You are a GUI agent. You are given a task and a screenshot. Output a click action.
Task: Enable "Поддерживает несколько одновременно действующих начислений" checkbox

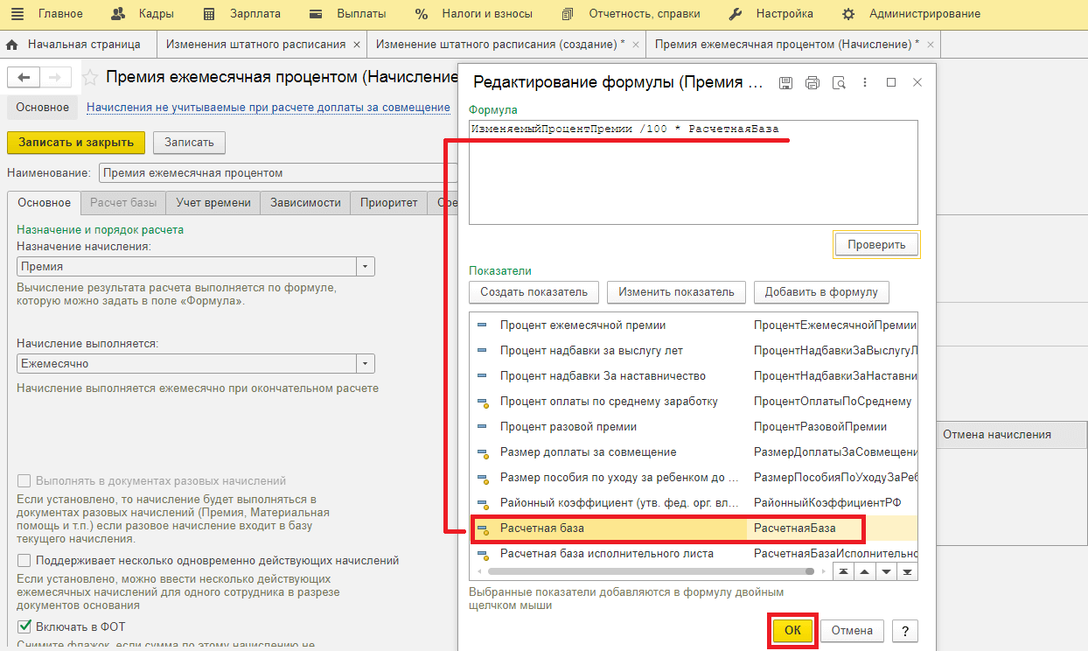pyautogui.click(x=24, y=561)
